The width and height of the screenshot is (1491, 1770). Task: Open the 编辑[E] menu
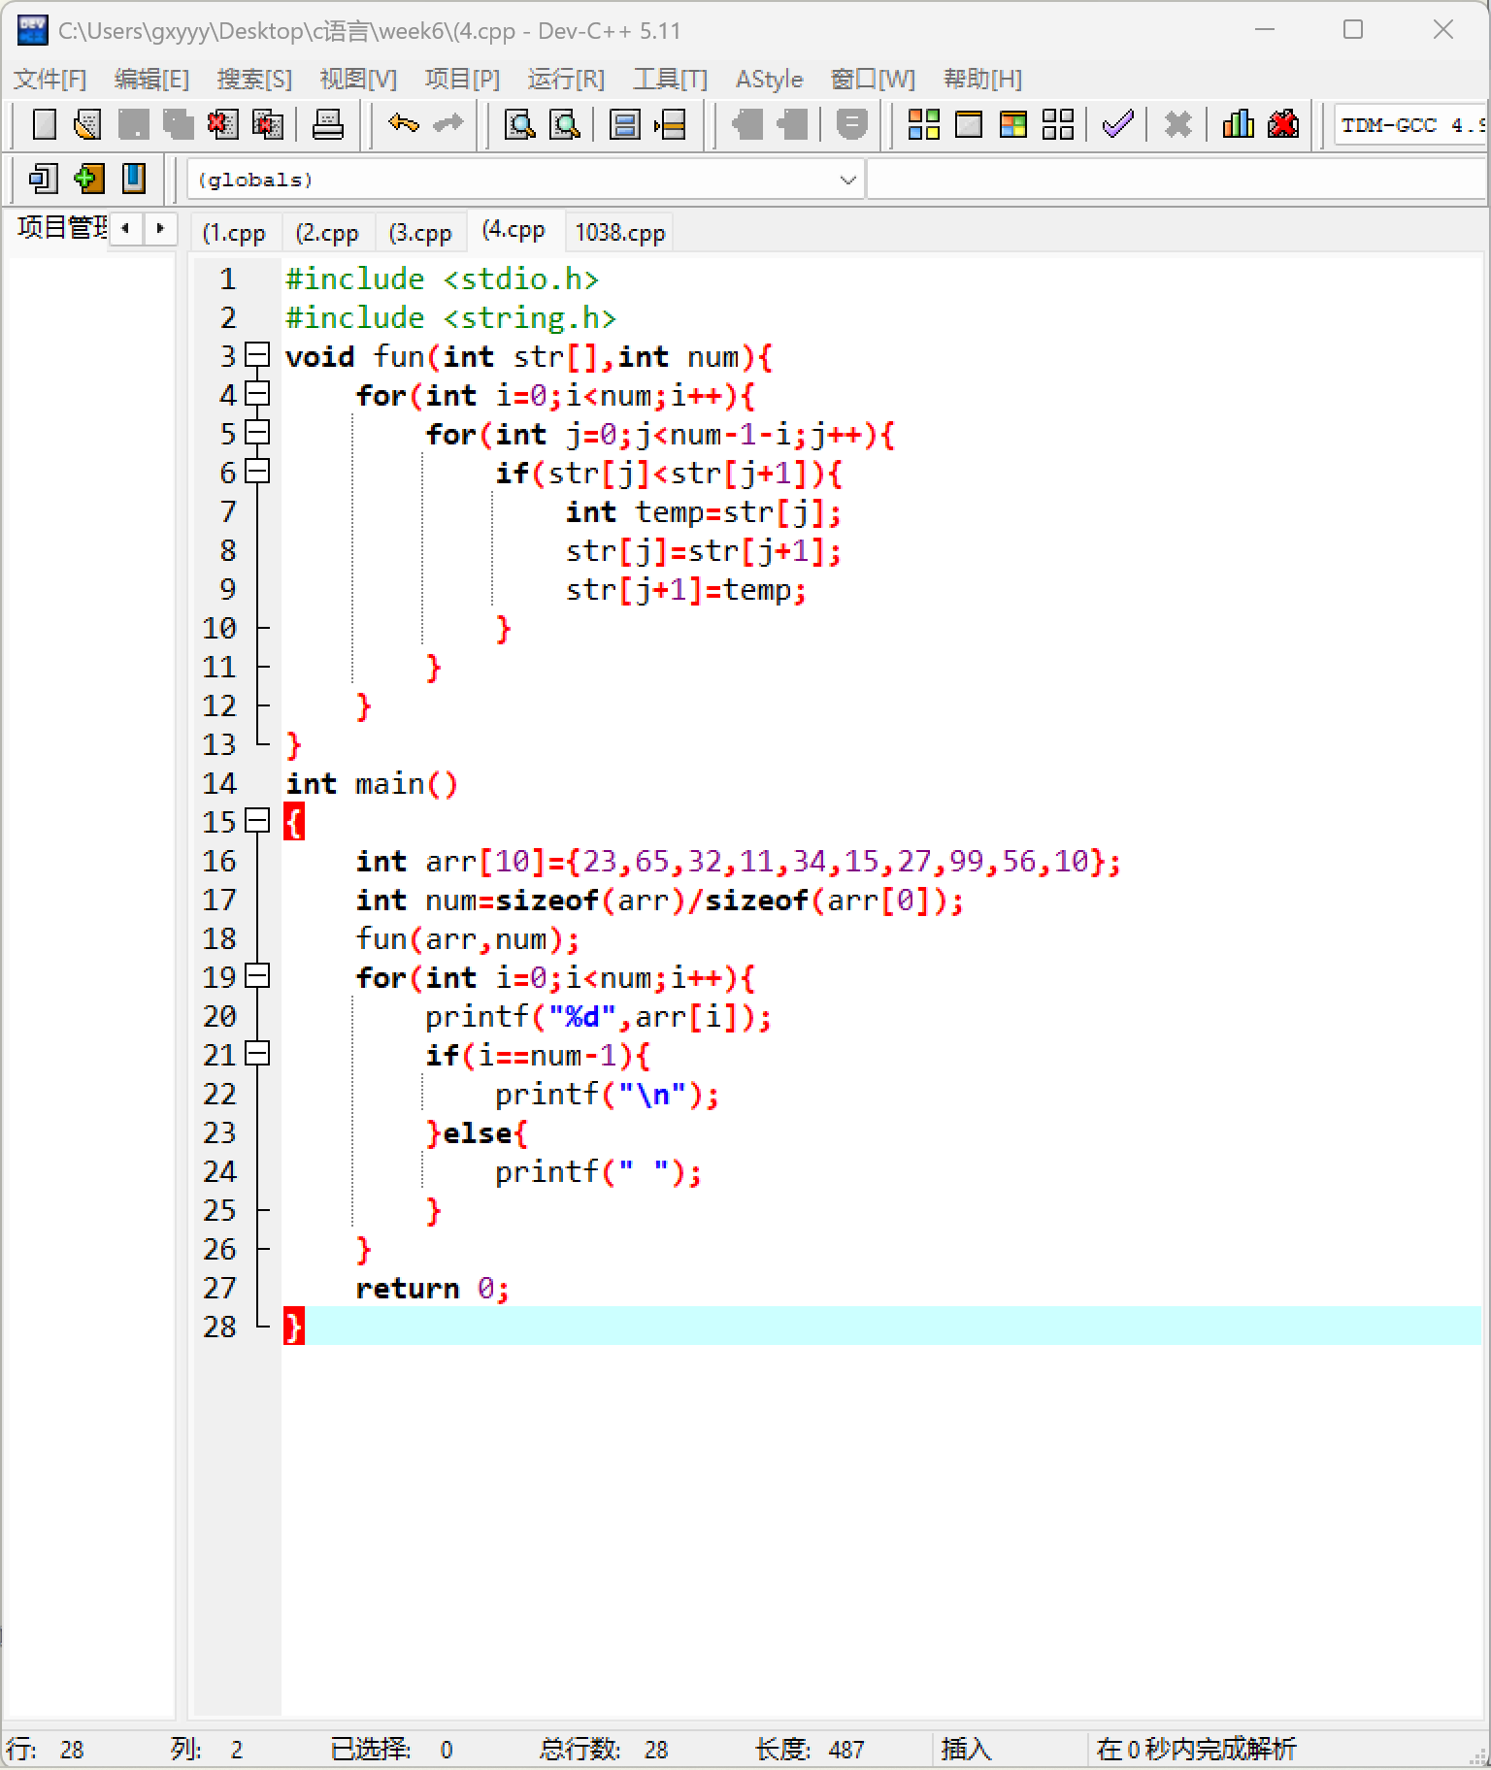(151, 79)
